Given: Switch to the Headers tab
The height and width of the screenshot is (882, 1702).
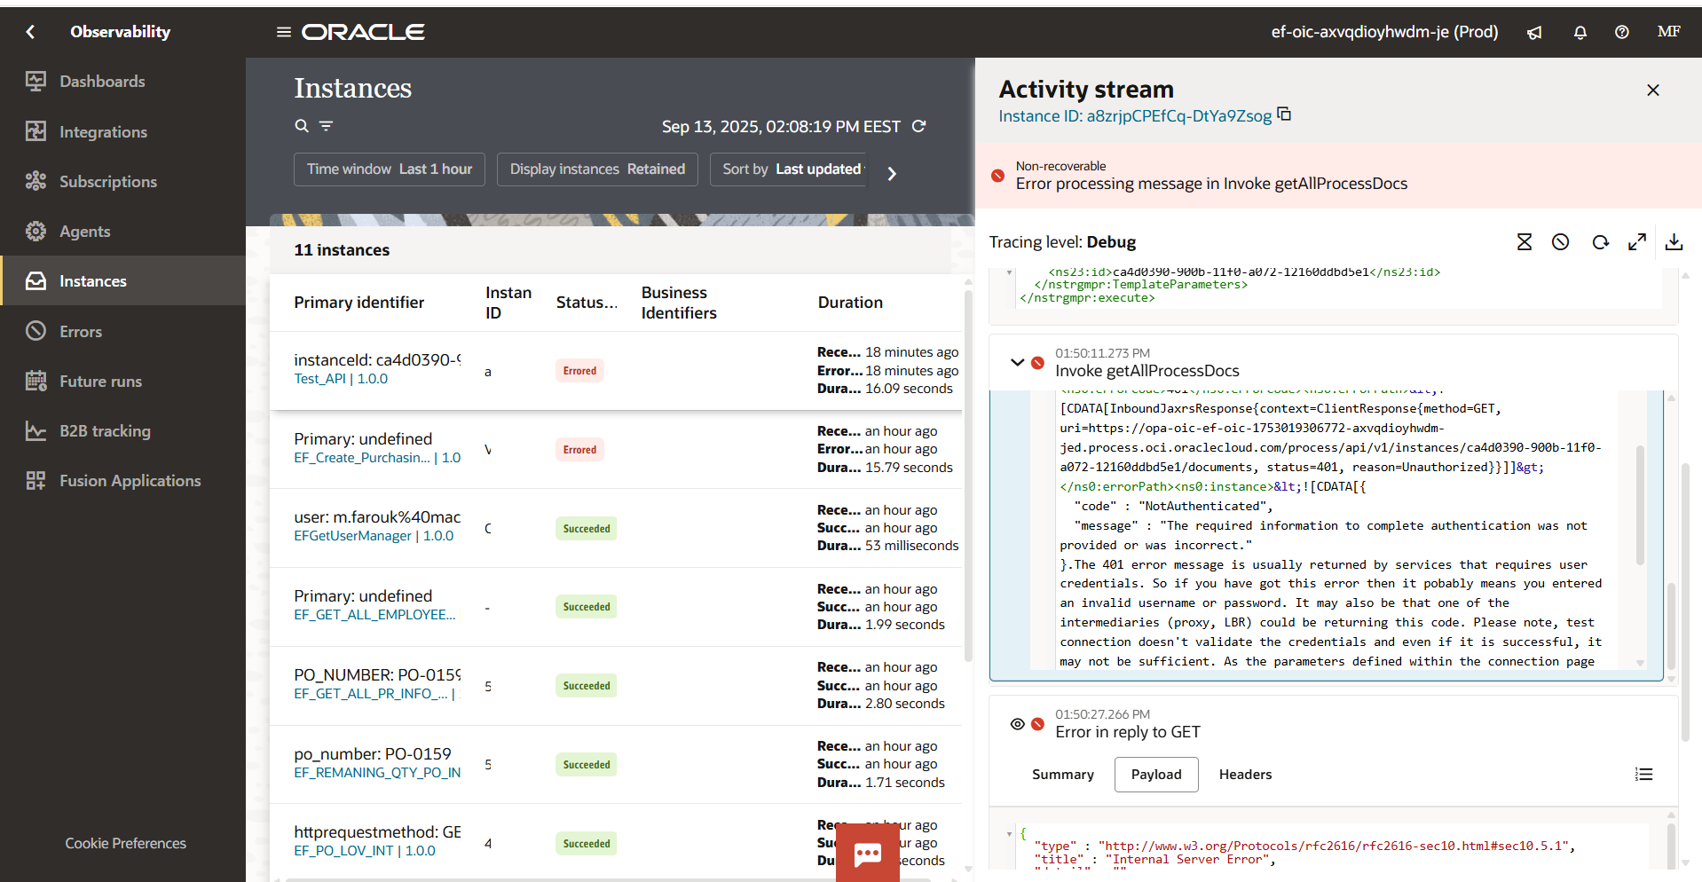Looking at the screenshot, I should pyautogui.click(x=1244, y=775).
